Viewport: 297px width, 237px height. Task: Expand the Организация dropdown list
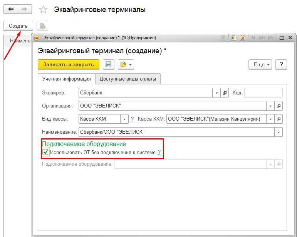click(270, 106)
